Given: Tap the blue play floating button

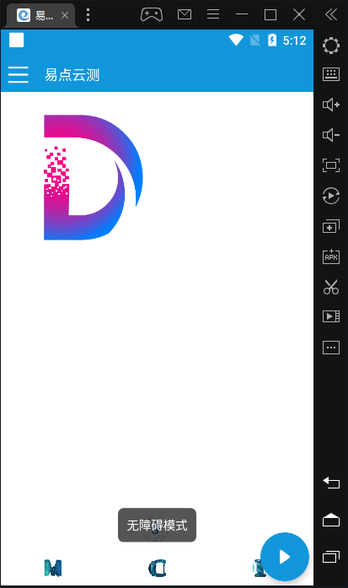Looking at the screenshot, I should (285, 557).
